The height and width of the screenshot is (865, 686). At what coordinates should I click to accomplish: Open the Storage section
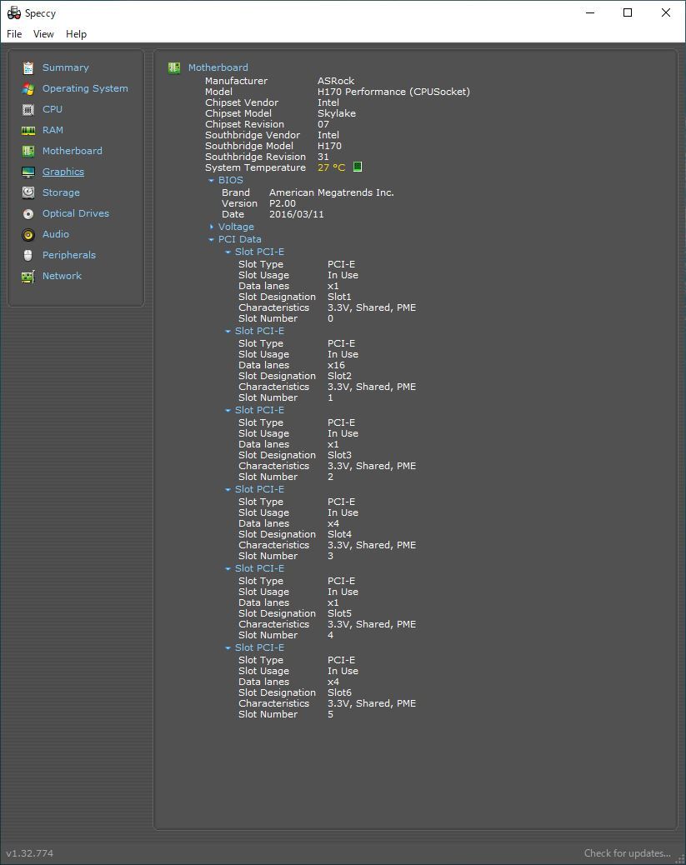click(61, 192)
